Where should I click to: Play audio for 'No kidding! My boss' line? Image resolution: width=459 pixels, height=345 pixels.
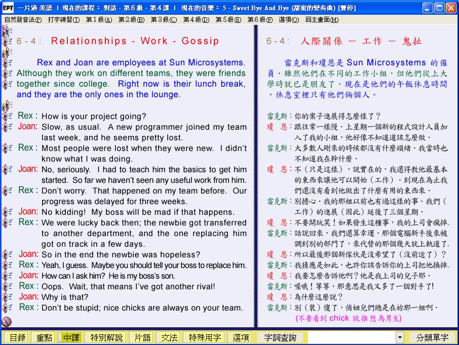(x=7, y=212)
